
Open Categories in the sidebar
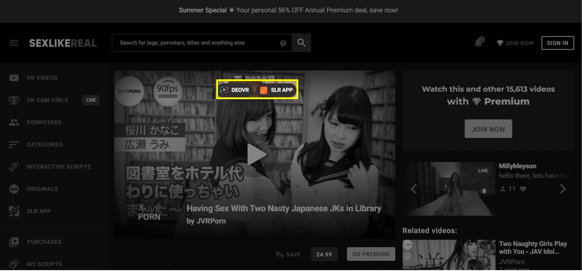[45, 145]
